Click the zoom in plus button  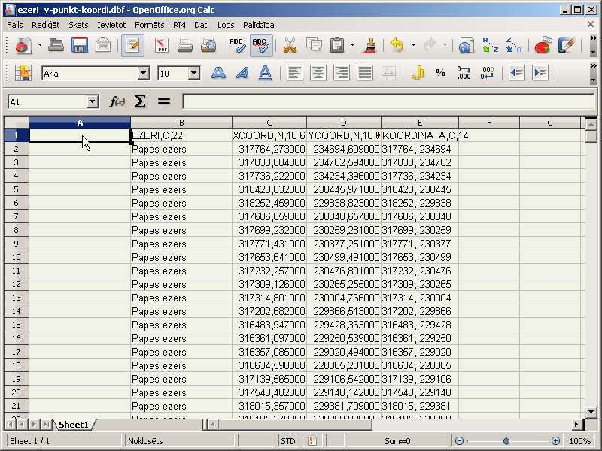click(555, 441)
